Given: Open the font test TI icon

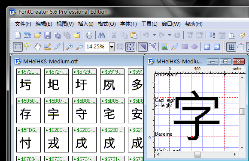Looking at the screenshot, I should point(232,35).
